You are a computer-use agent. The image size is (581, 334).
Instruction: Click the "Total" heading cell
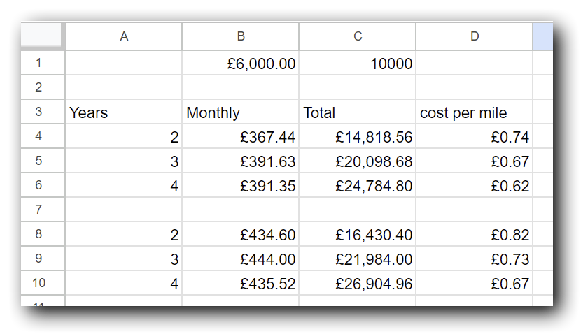coord(357,112)
